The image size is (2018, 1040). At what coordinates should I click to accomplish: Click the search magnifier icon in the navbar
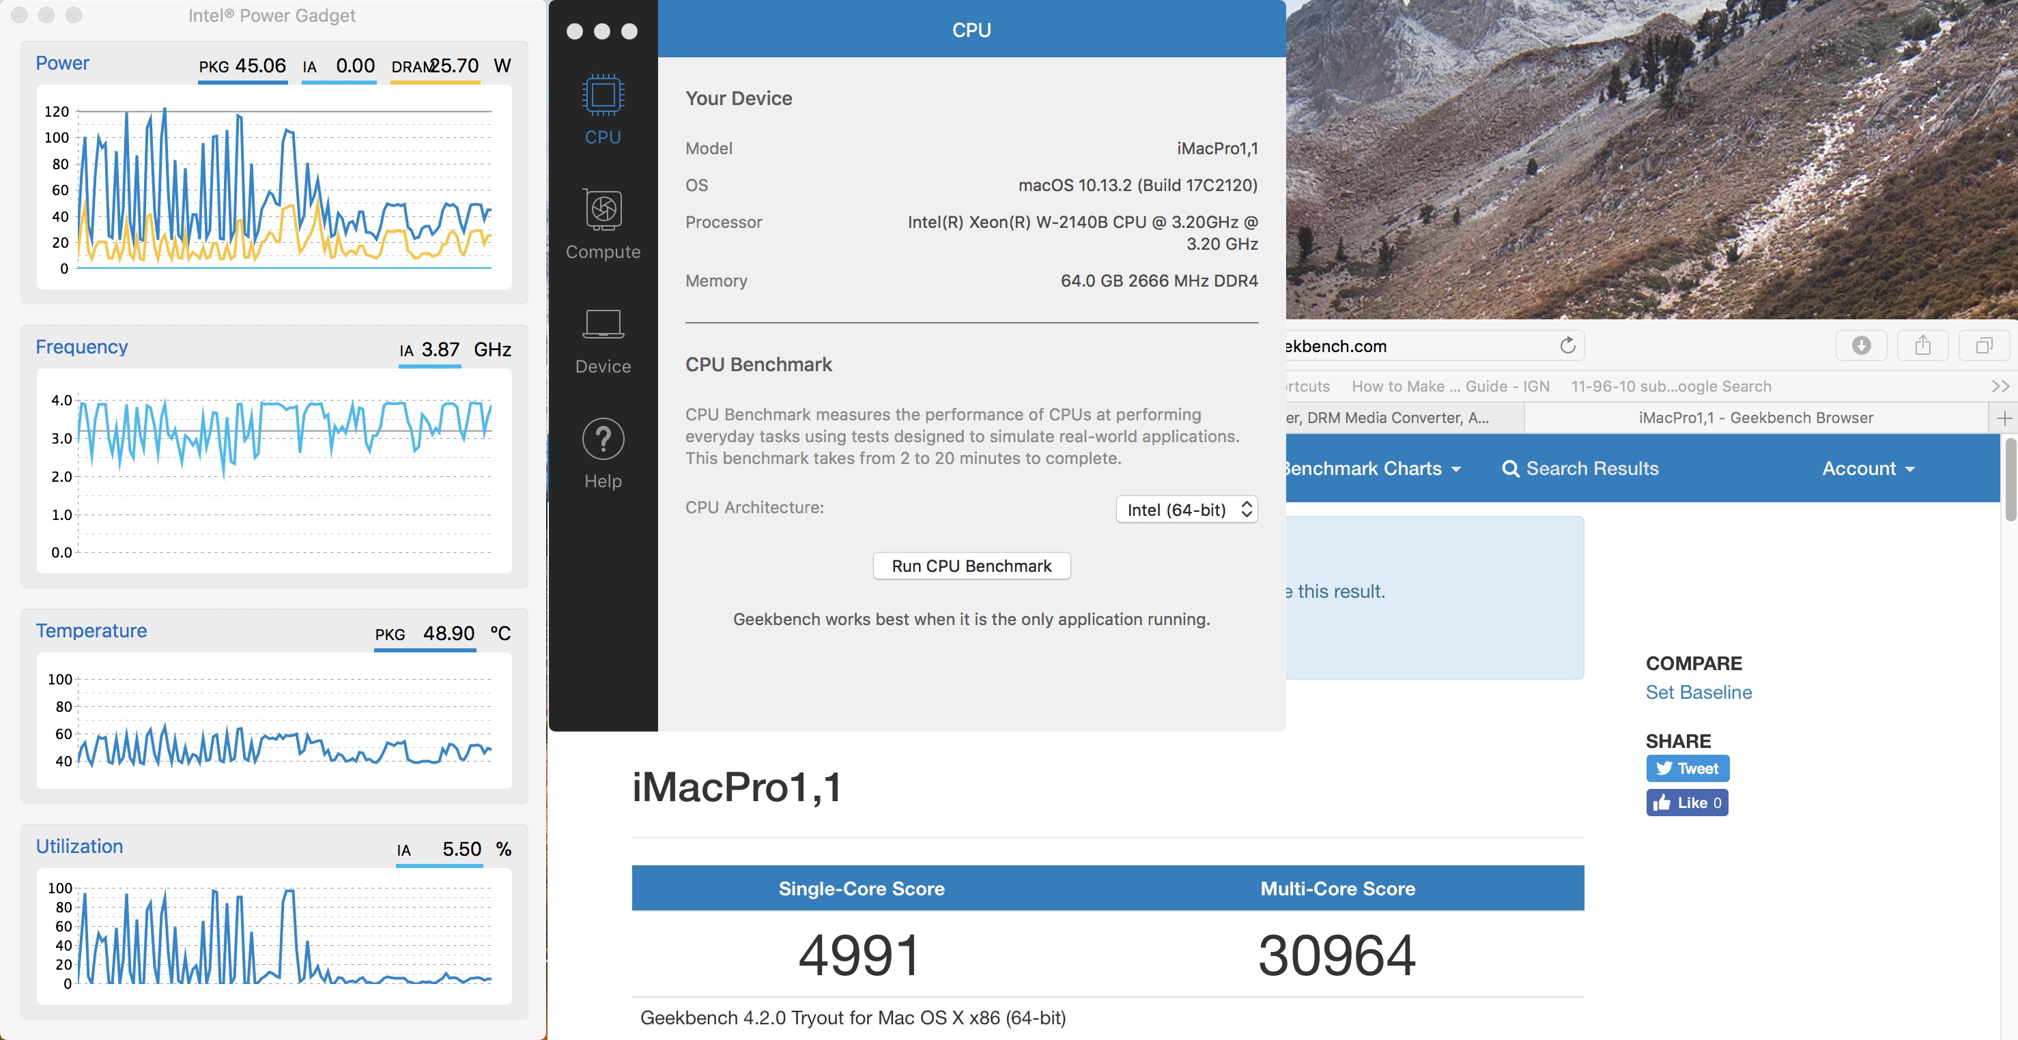1509,469
